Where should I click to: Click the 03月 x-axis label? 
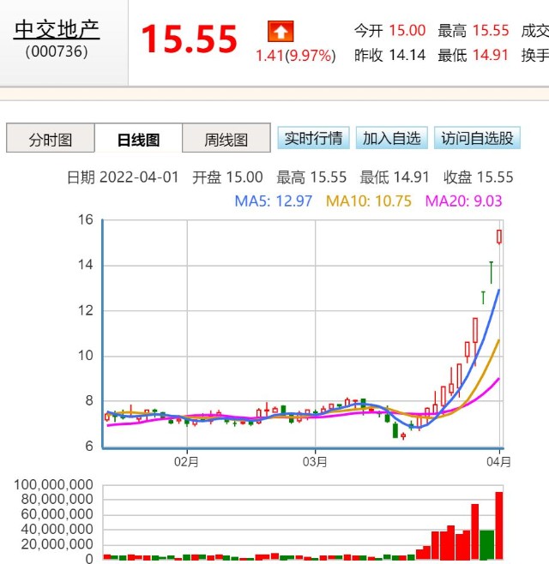[x=315, y=462]
